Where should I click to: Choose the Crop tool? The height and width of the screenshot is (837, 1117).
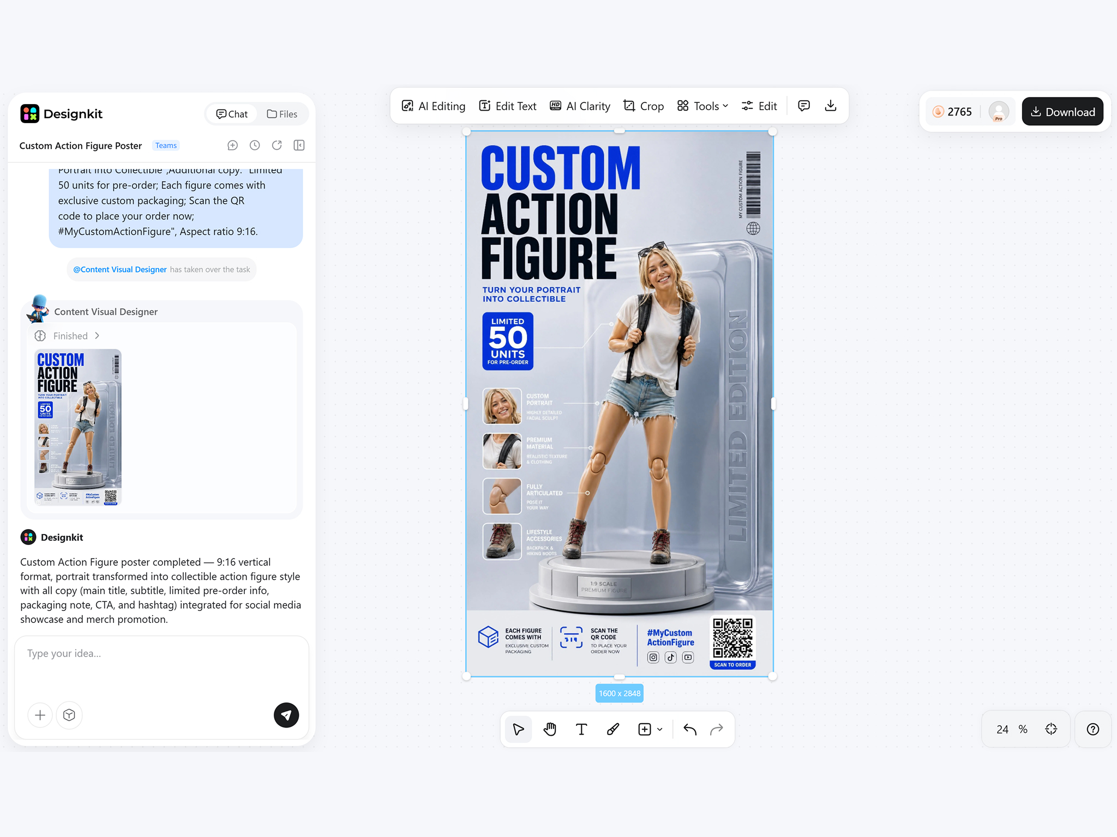coord(644,106)
